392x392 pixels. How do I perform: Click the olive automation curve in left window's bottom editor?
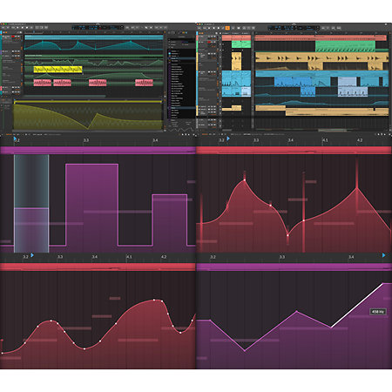(88, 116)
